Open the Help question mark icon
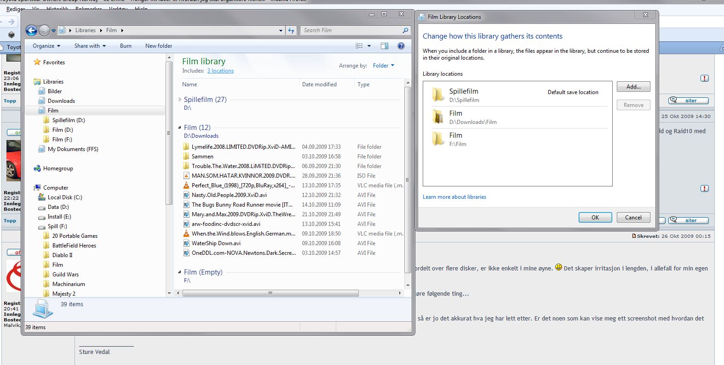Viewport: 724px width, 365px height. coord(401,46)
